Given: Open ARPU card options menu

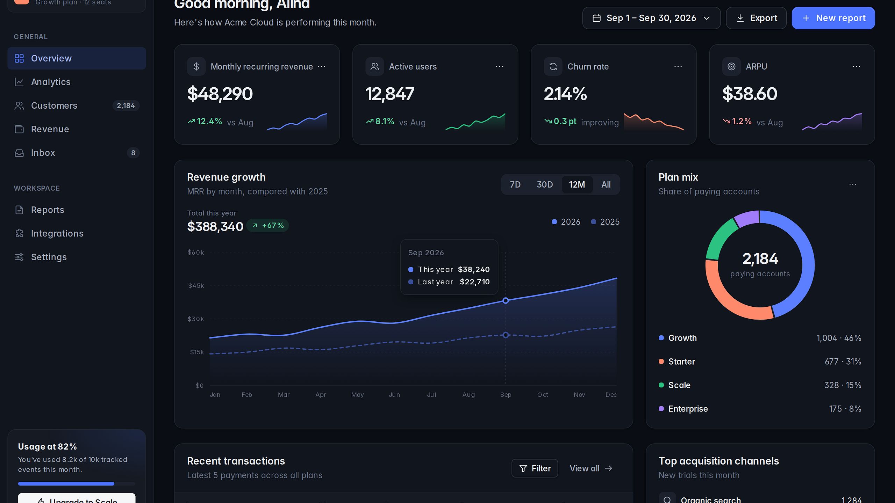Looking at the screenshot, I should tap(856, 66).
